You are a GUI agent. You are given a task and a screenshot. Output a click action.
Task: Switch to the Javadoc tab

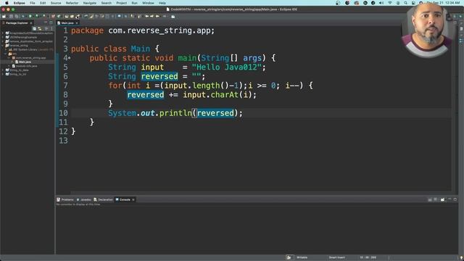[x=84, y=200]
